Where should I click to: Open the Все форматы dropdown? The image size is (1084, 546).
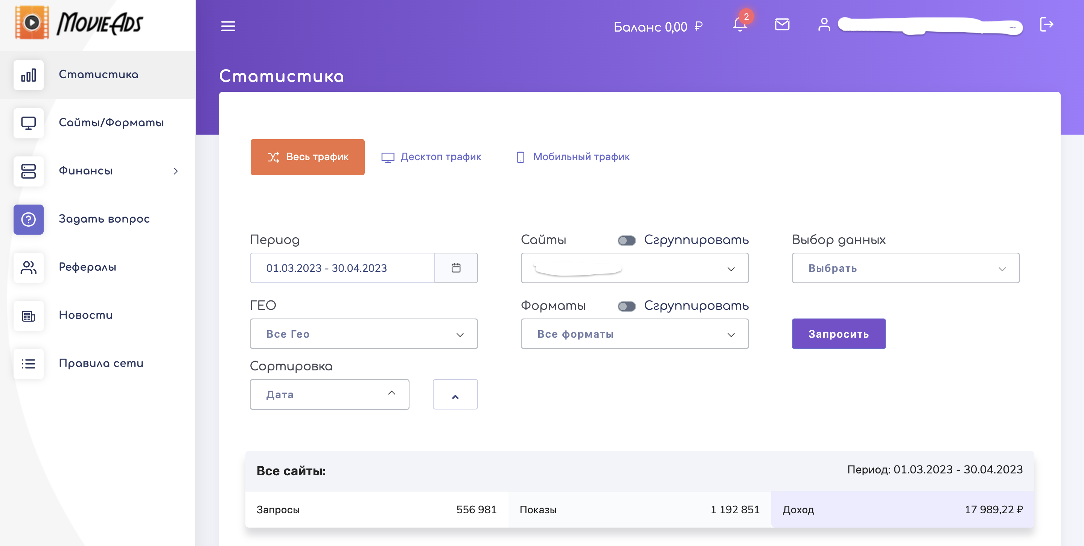[x=635, y=334]
